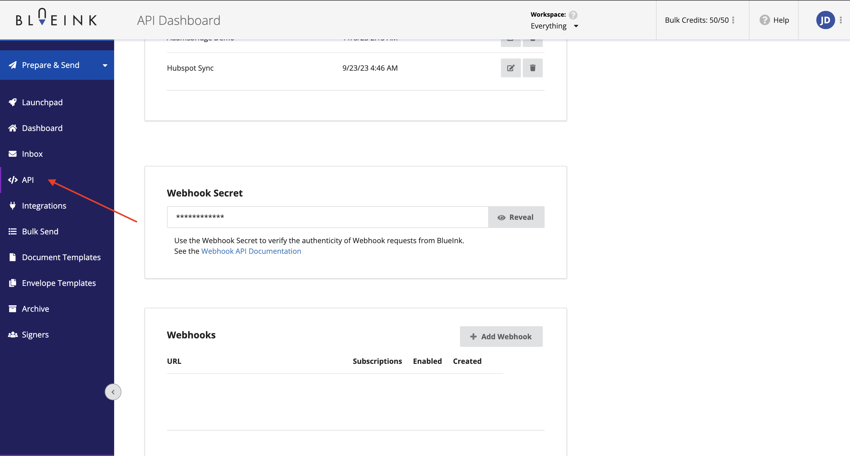The height and width of the screenshot is (456, 850).
Task: Click the Document Templates file icon
Action: [x=12, y=257]
